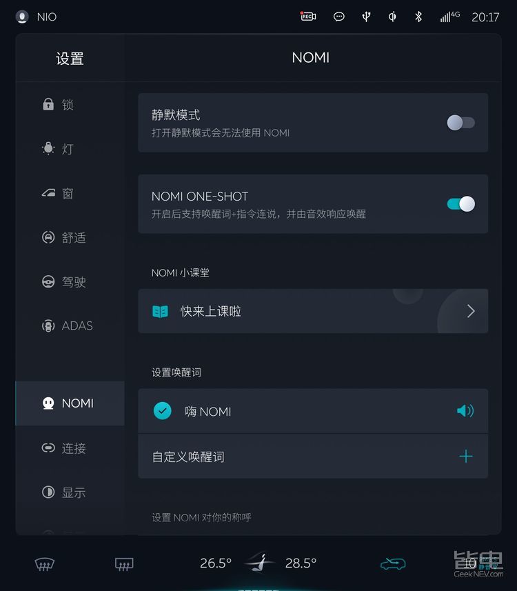
Task: Go to the 驾驶 driving settings tab
Action: (x=64, y=281)
